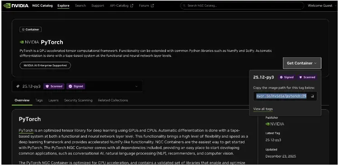The image size is (339, 166).
Task: Click the PyTorch overview heading
Action: (30, 119)
